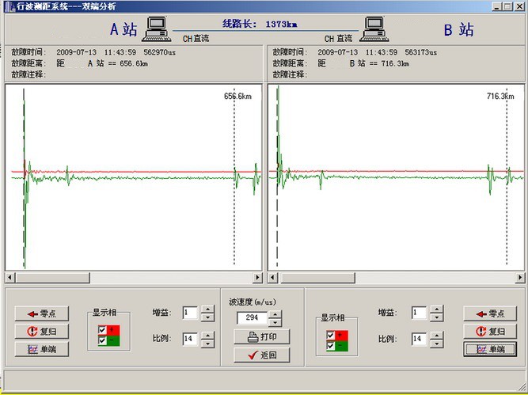
Task: Click the 返回 return button
Action: (x=262, y=355)
